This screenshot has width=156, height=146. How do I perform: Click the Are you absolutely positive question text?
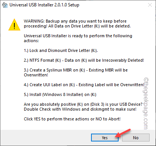coord(83,104)
